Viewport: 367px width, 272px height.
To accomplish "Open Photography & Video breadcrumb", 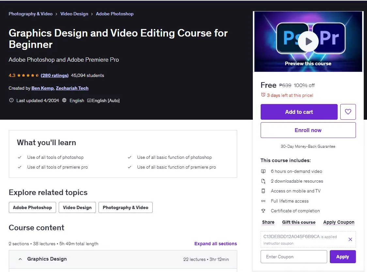I will [x=30, y=14].
